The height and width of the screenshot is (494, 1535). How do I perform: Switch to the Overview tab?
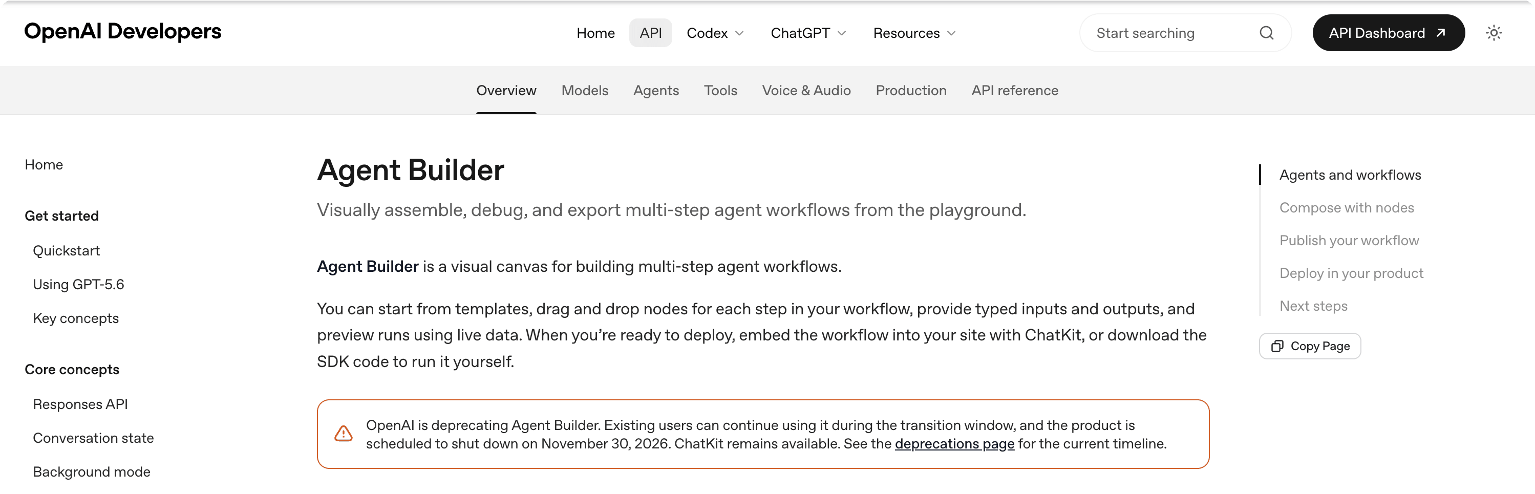click(x=506, y=91)
